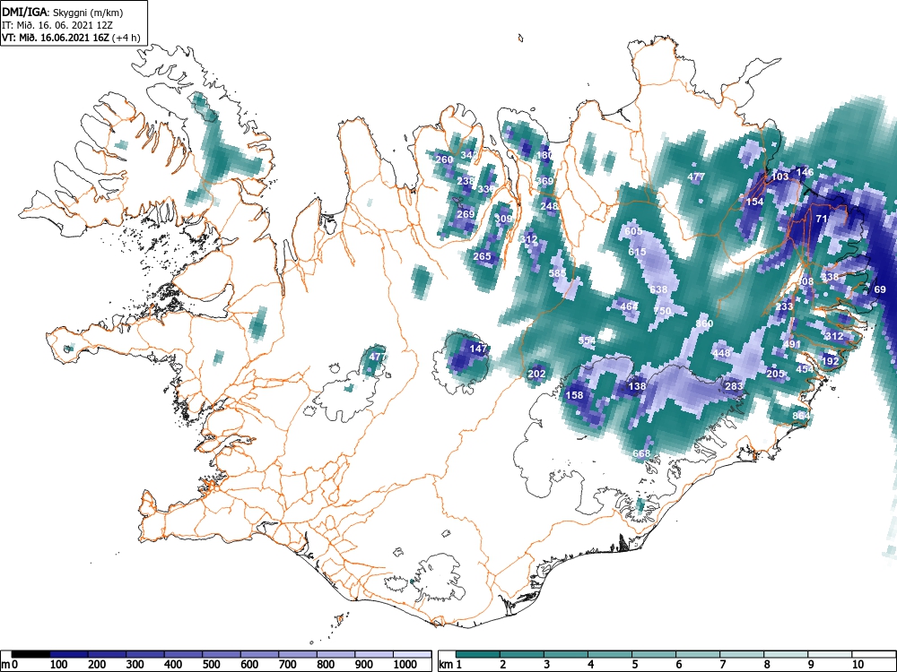
Task: Click the '1000' label on the metre legend
Action: [x=405, y=664]
